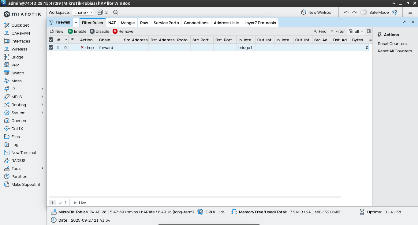
Task: Switch to the NAT tab
Action: 112,23
